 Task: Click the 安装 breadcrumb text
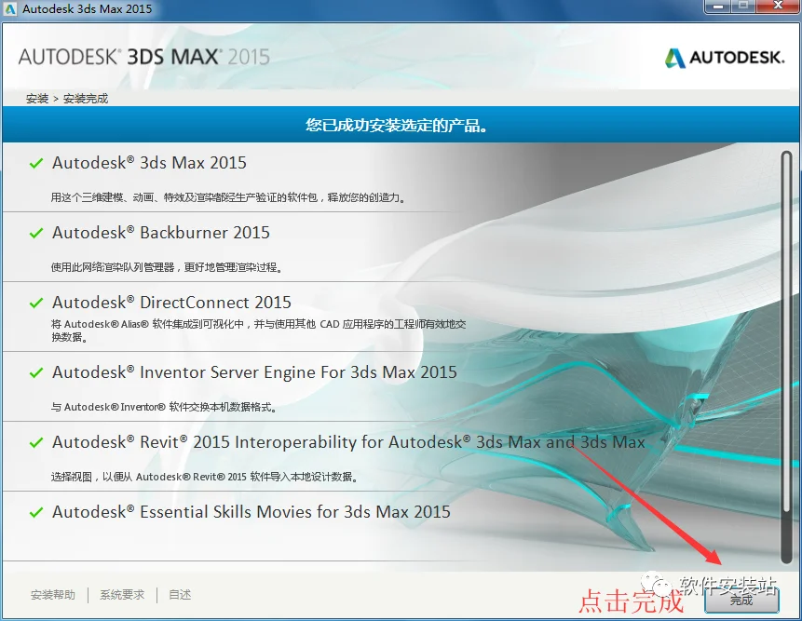(37, 99)
